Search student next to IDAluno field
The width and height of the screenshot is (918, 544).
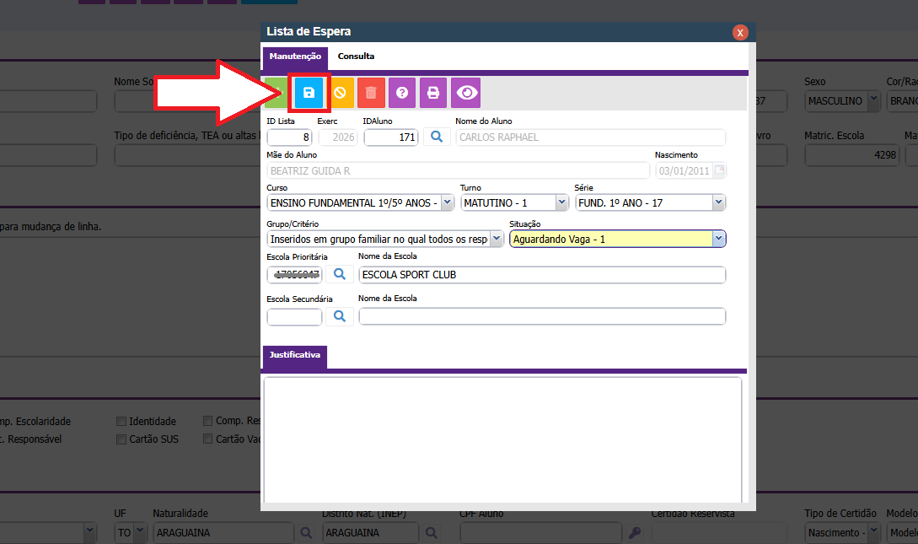click(436, 137)
